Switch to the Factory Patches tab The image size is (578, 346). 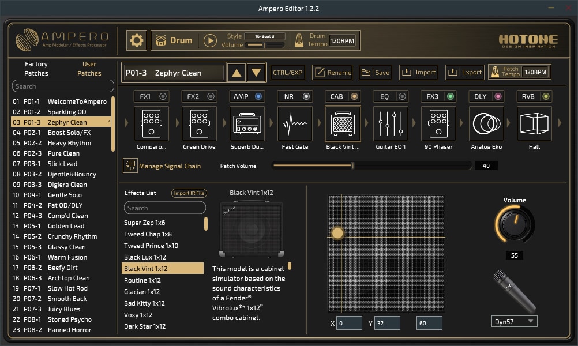(36, 69)
